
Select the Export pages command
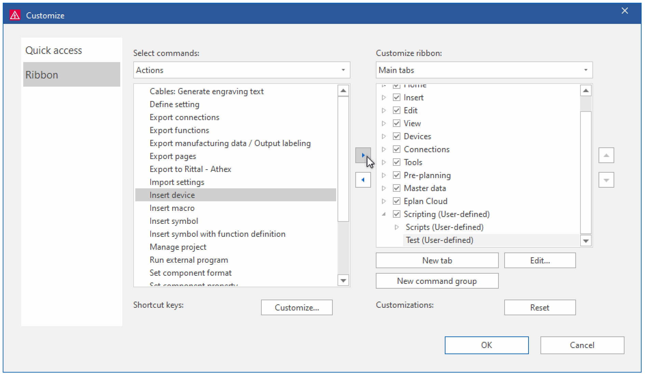(x=236, y=156)
